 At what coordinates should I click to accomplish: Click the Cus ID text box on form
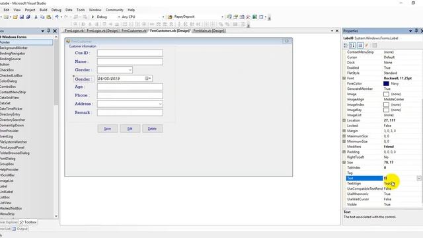tap(130, 53)
